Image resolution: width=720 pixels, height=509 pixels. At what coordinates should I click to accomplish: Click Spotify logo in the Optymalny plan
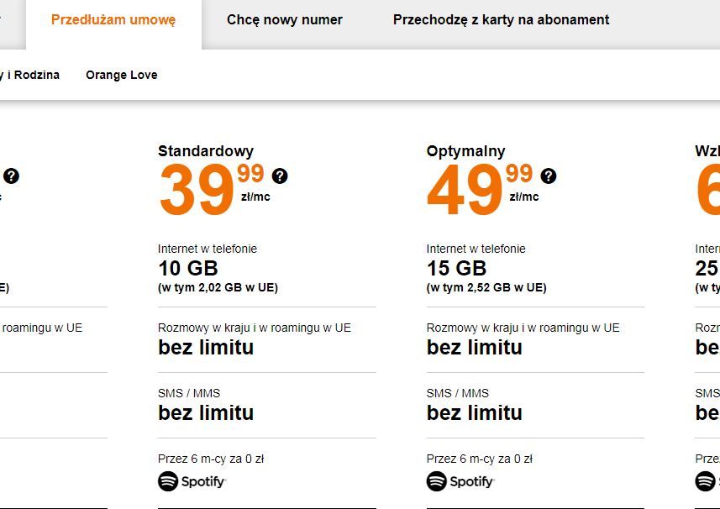click(460, 481)
